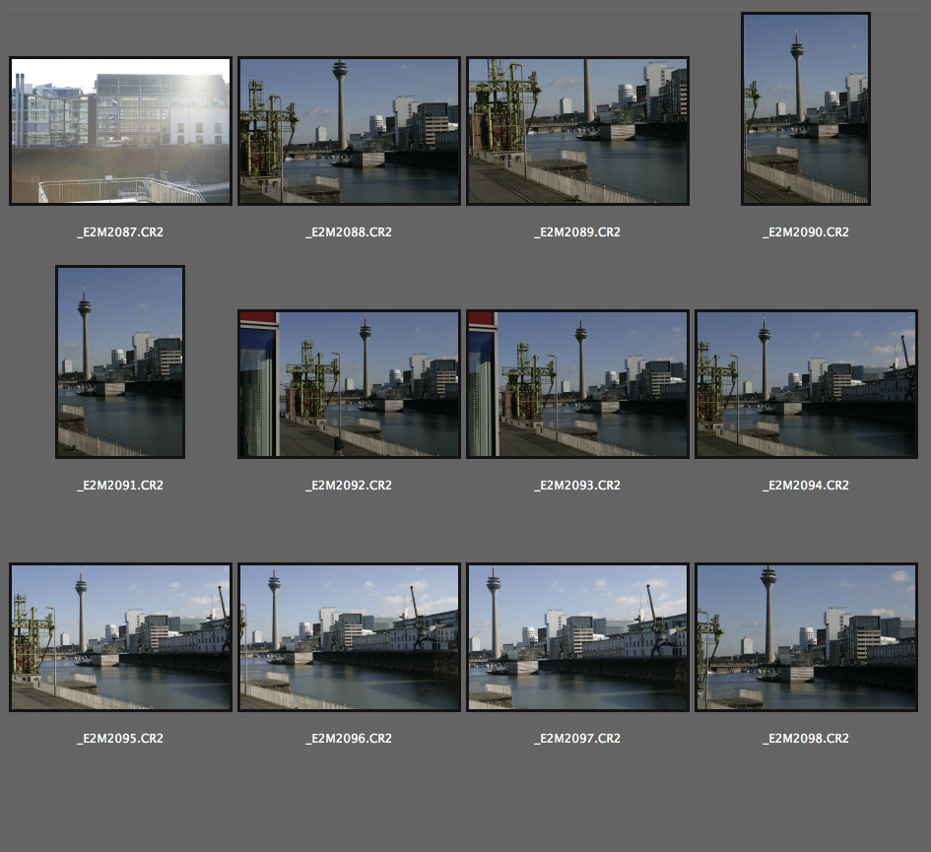The image size is (931, 852).
Task: Select the filename label _E2M2090.CR2
Action: pos(806,232)
